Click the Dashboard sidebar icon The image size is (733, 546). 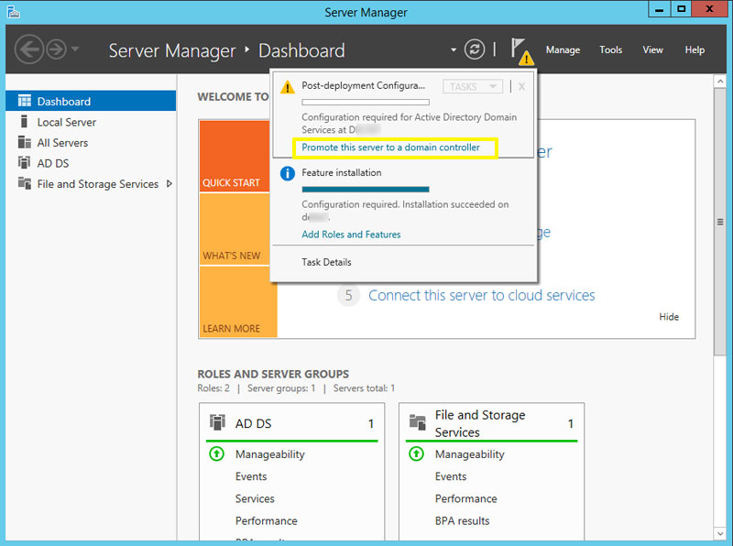tap(25, 101)
